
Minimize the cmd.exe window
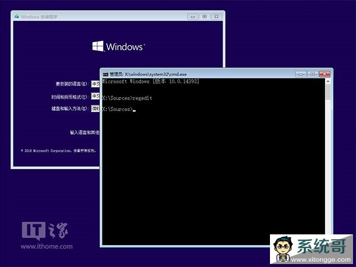click(x=301, y=74)
